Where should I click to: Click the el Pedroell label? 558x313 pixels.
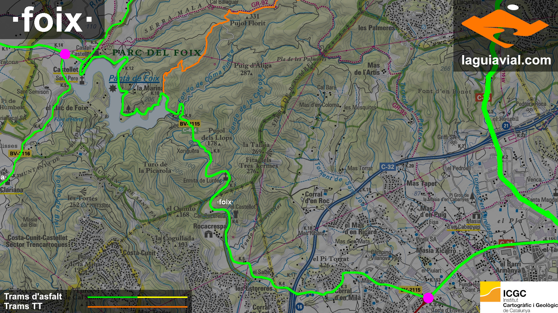[459, 168]
